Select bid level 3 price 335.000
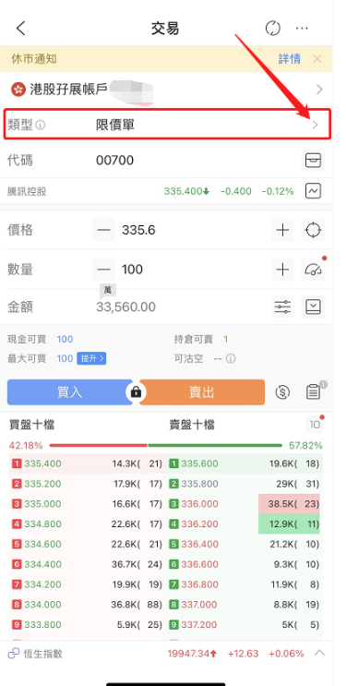 (42, 504)
